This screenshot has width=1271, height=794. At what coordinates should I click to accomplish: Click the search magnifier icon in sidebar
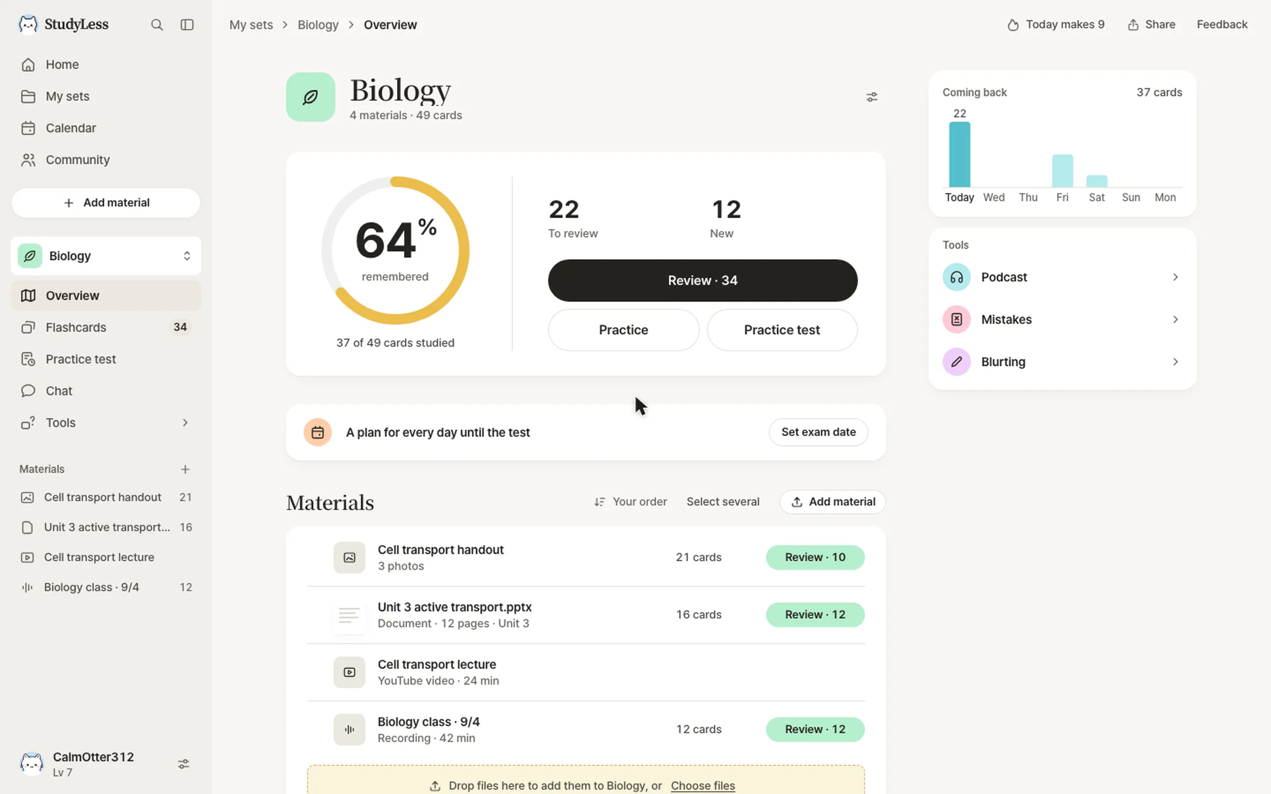[x=157, y=25]
